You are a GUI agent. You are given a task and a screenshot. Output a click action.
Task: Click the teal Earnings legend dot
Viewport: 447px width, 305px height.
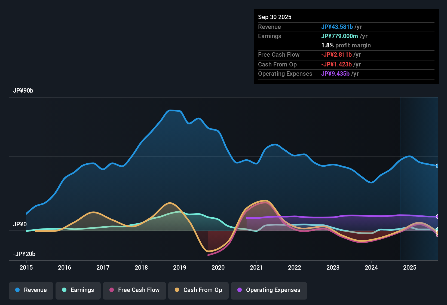point(64,290)
